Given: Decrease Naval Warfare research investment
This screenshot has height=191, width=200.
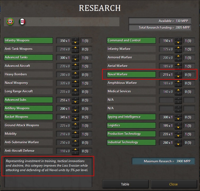Looking at the screenshot, I should point(178,76).
